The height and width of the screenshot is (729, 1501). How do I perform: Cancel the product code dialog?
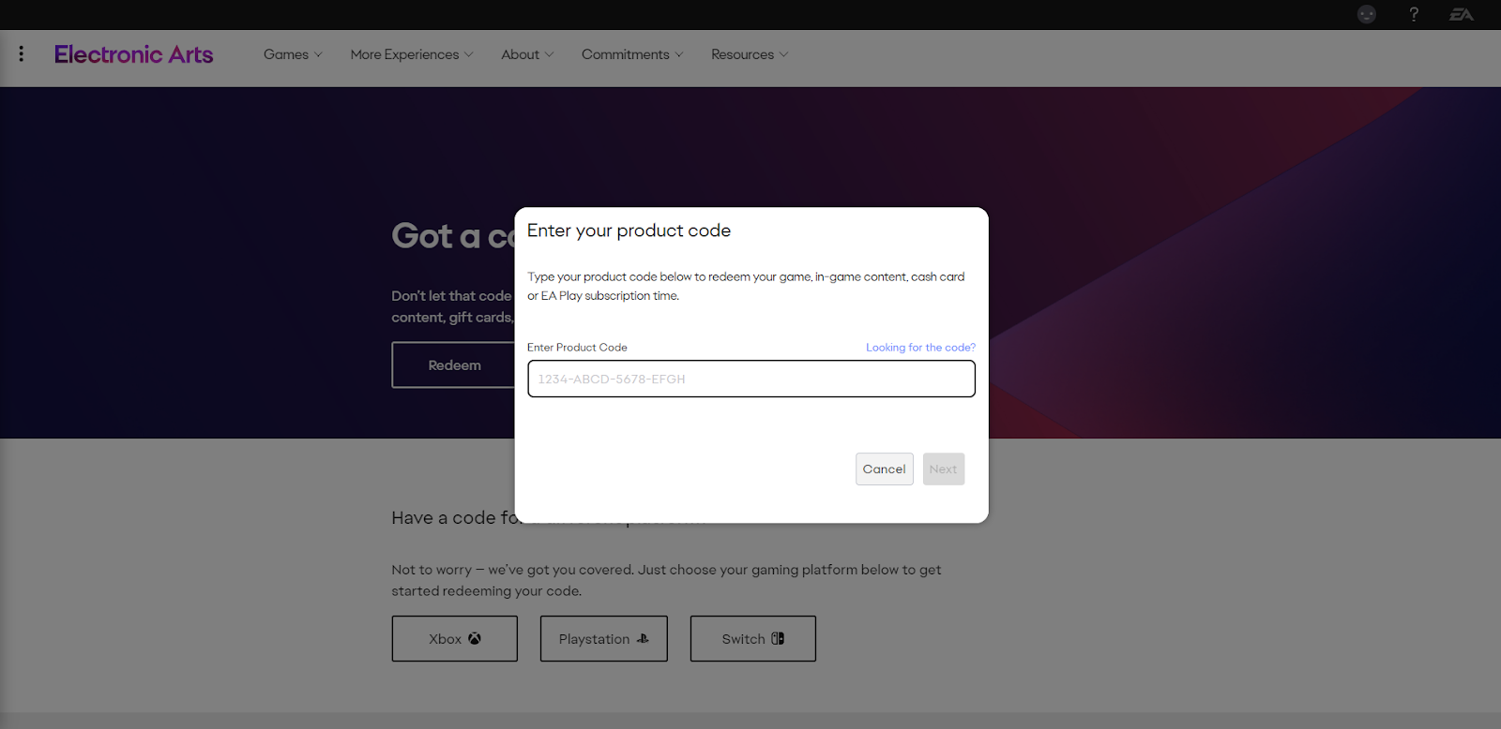click(x=885, y=469)
